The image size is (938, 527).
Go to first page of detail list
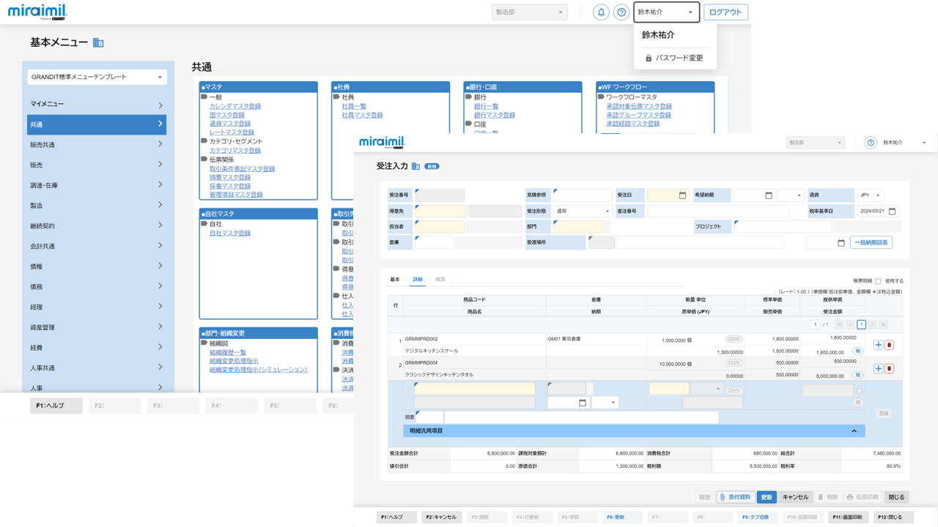(x=839, y=324)
